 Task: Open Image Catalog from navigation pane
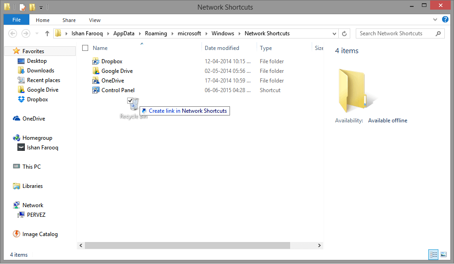click(40, 234)
